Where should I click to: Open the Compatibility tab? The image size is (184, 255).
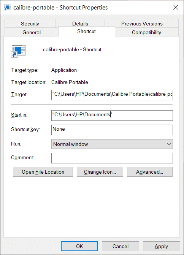pyautogui.click(x=146, y=32)
